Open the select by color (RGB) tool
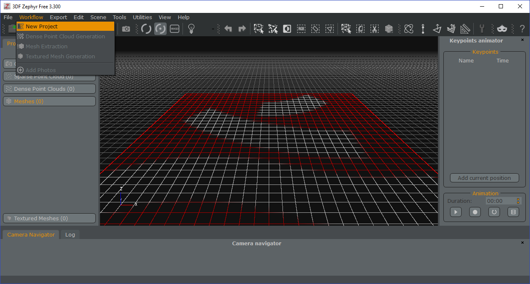 301,29
